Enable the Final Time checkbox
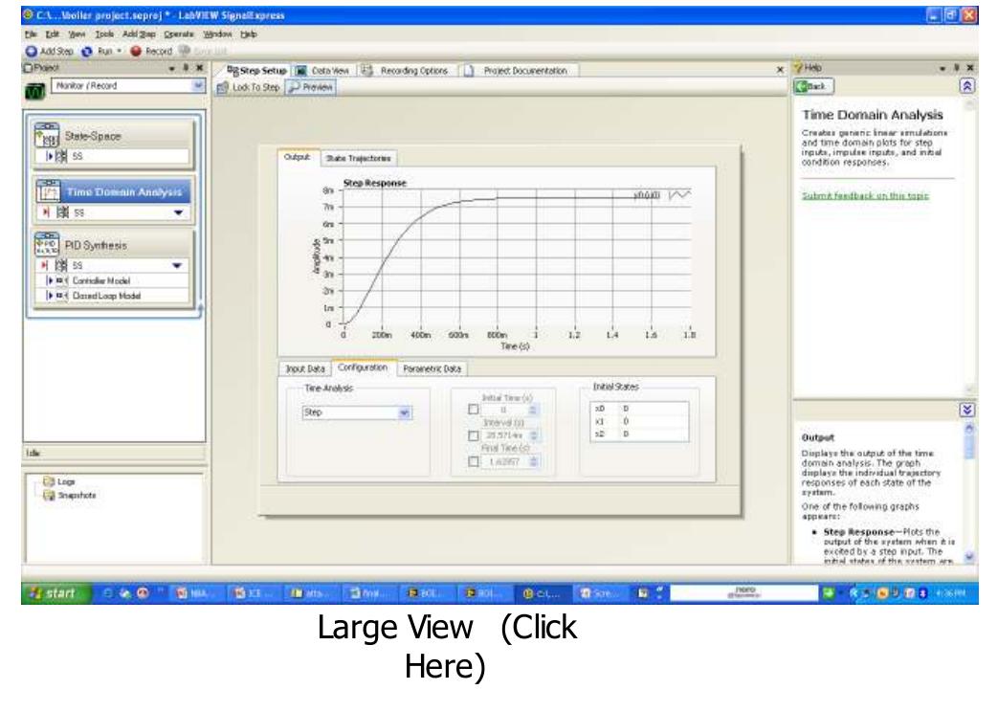998x712 pixels. 473,461
